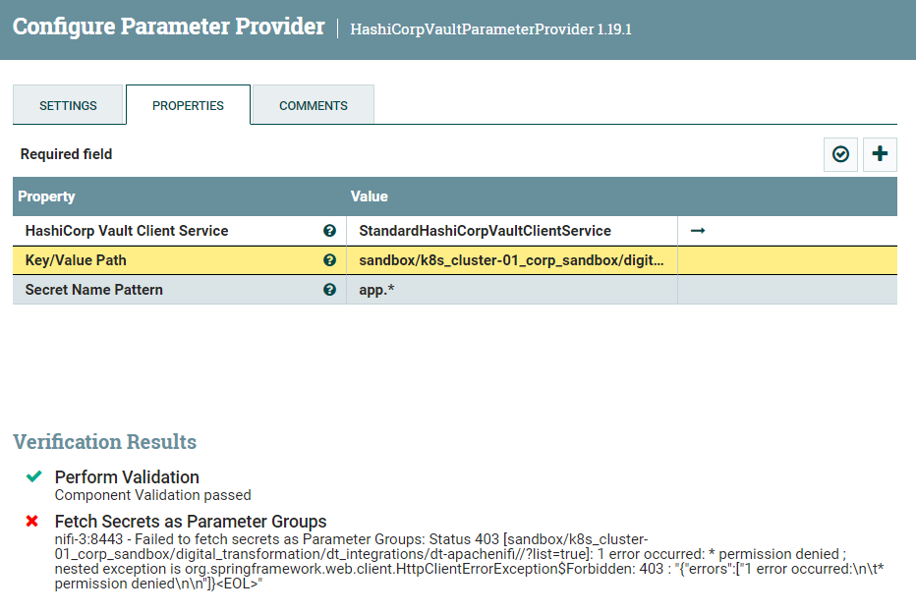Open StandardHashiCorpVaultClientService value dropdown
The height and width of the screenshot is (613, 916).
pos(511,231)
